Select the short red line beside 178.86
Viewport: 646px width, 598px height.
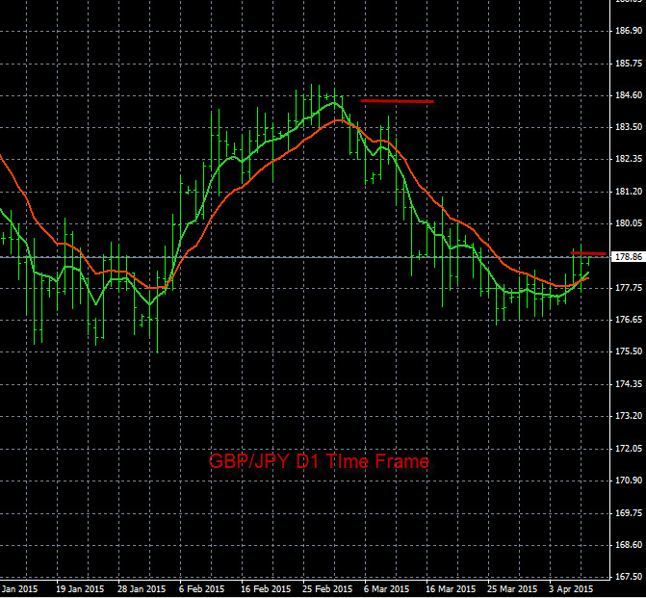coord(588,253)
